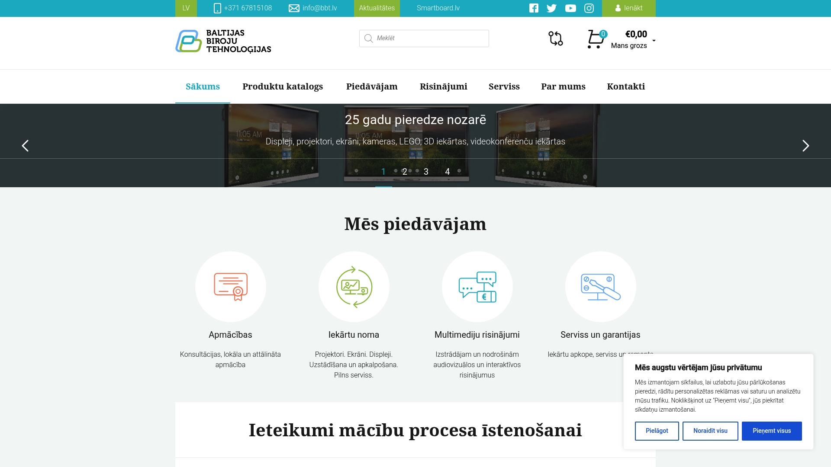This screenshot has height=467, width=831.
Task: Jump to banner slide 3
Action: click(x=426, y=172)
